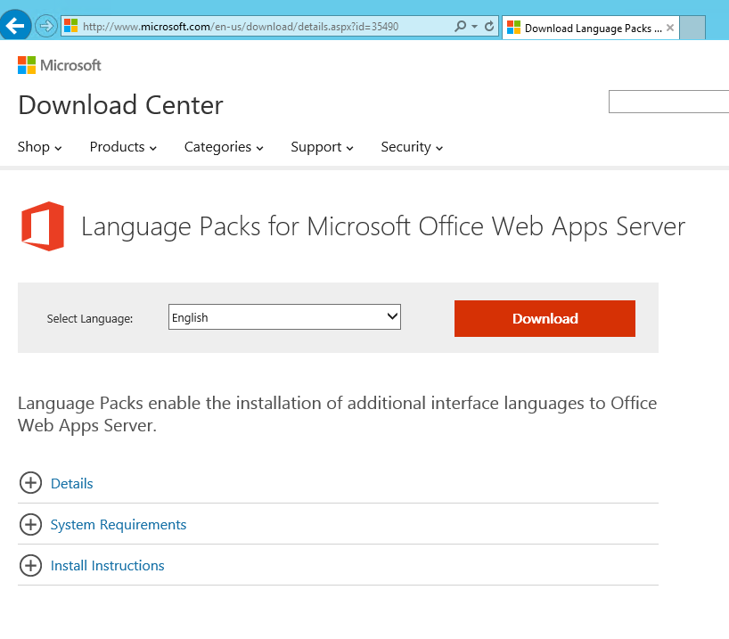
Task: Open the Details link
Action: pos(72,484)
